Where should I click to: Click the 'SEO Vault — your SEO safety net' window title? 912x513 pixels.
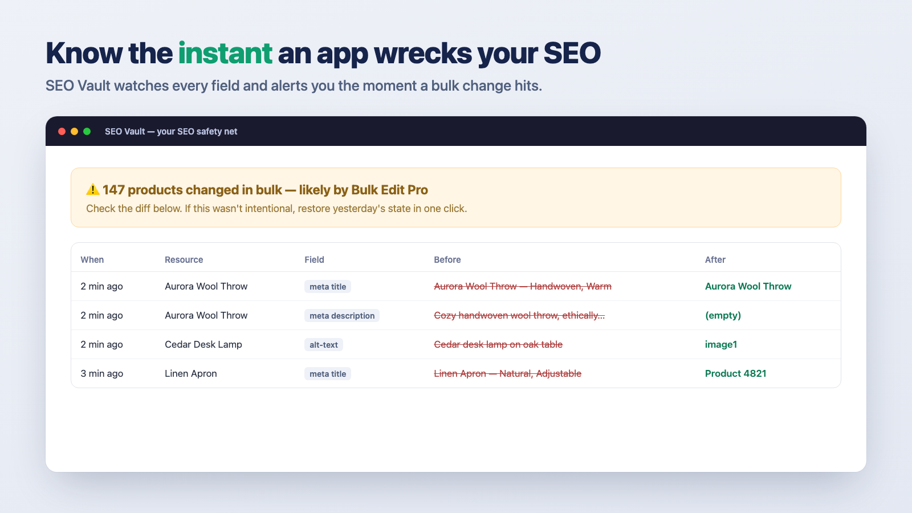click(x=171, y=131)
